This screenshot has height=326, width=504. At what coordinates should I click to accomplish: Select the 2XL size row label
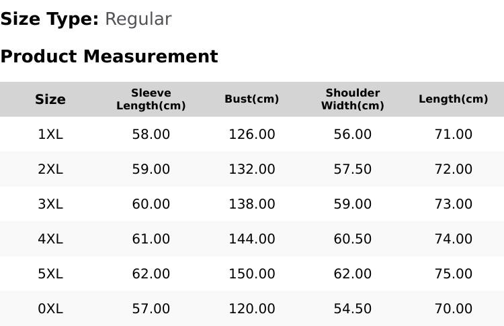pyautogui.click(x=50, y=169)
